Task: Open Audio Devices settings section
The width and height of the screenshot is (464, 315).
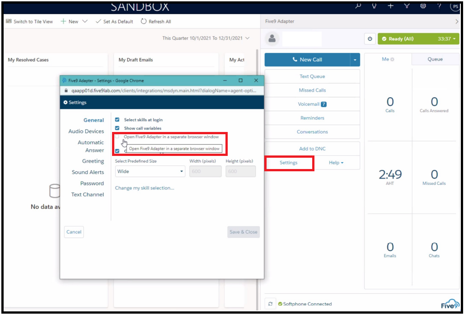Action: point(86,131)
